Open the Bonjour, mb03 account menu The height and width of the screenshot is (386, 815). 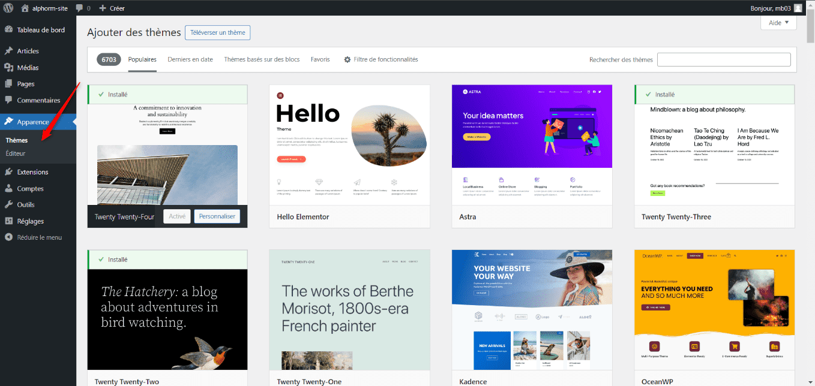776,8
